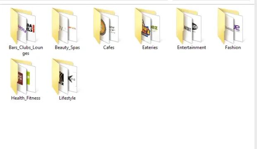Select the Fashion folder icon
The width and height of the screenshot is (257, 149).
[230, 26]
